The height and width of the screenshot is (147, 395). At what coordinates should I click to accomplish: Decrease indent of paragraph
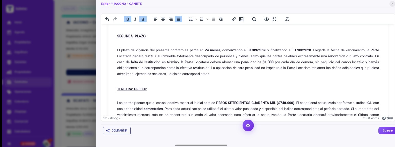pos(213,19)
